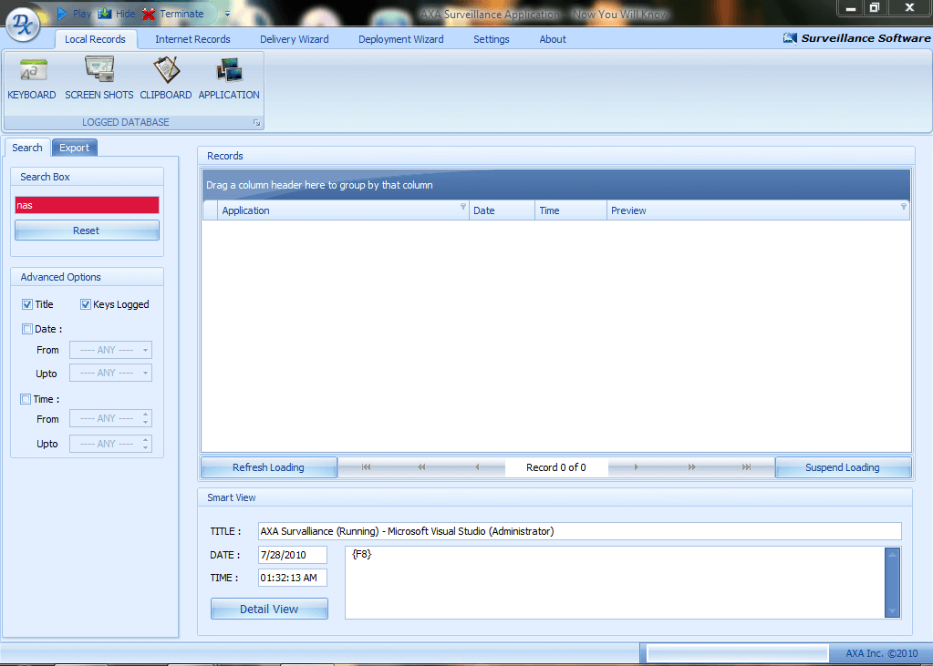Screen dimensions: 933x666
Task: Click the Smart View vertical scrollbar
Action: pyautogui.click(x=892, y=582)
